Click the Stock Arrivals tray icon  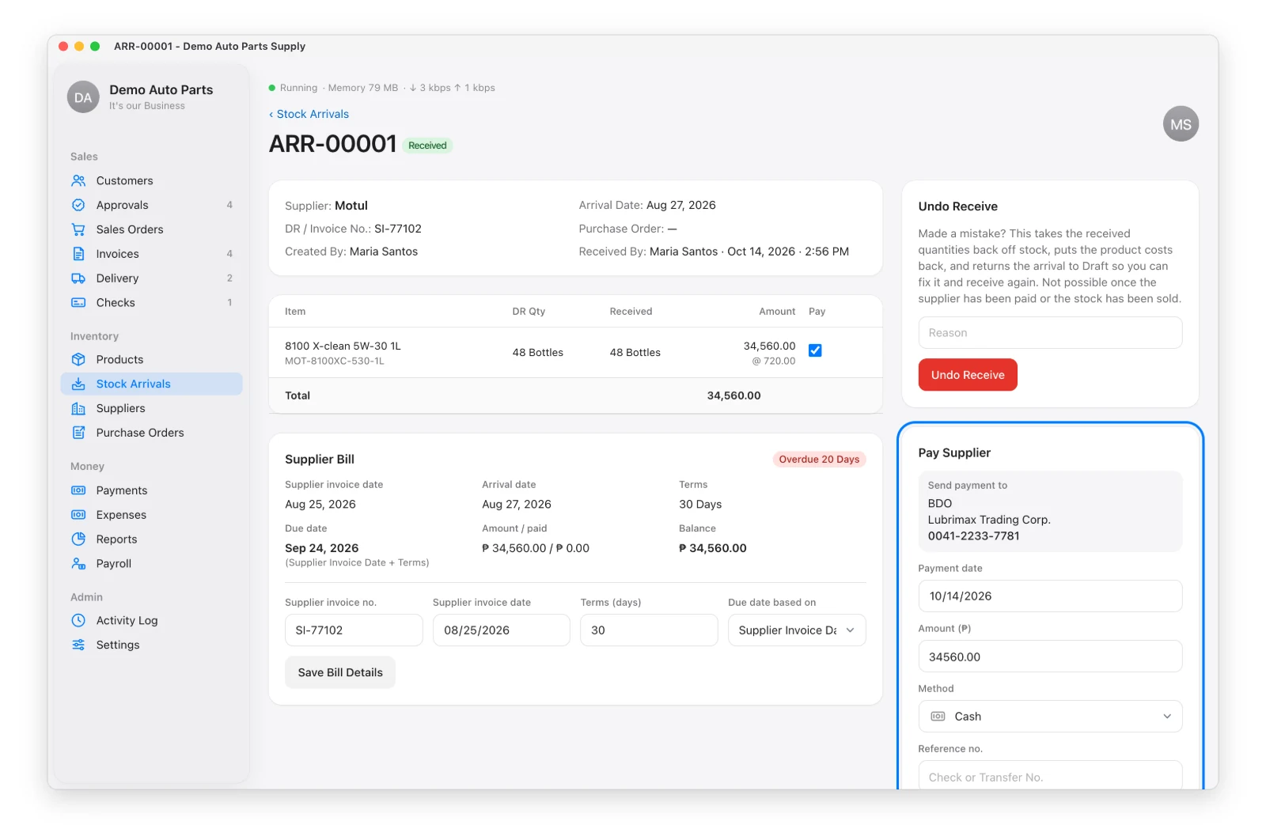click(78, 384)
